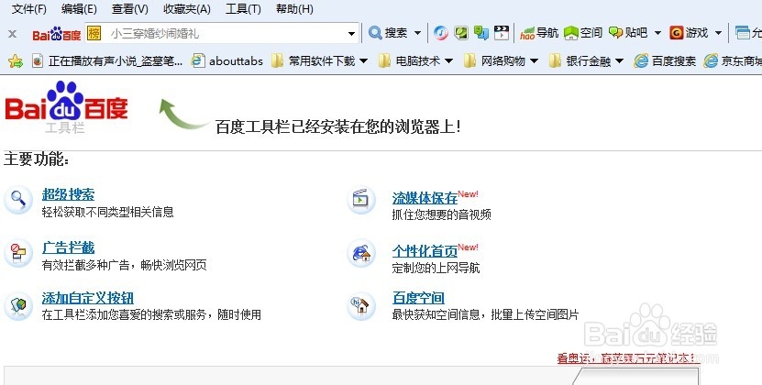Open the 查看(V) menu
Image resolution: width=762 pixels, height=385 pixels.
pyautogui.click(x=130, y=9)
